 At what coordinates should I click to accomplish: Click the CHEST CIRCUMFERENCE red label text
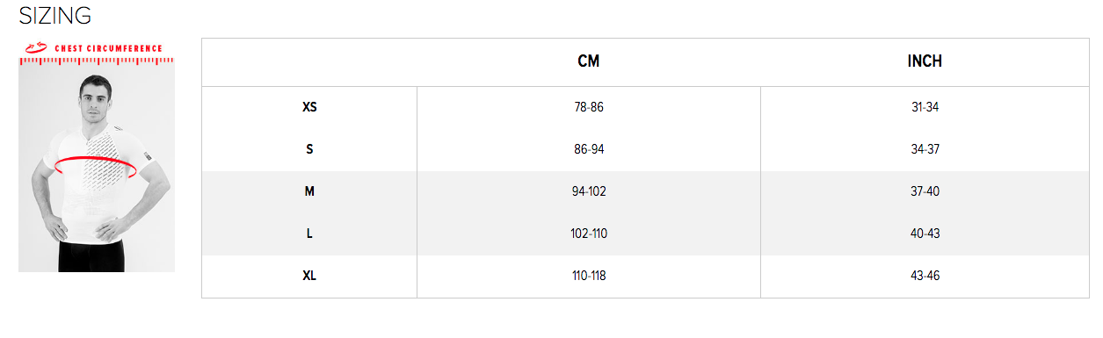point(109,49)
